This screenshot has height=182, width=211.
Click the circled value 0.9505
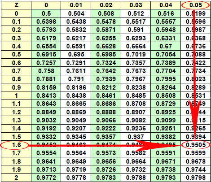pyautogui.click(x=195, y=145)
